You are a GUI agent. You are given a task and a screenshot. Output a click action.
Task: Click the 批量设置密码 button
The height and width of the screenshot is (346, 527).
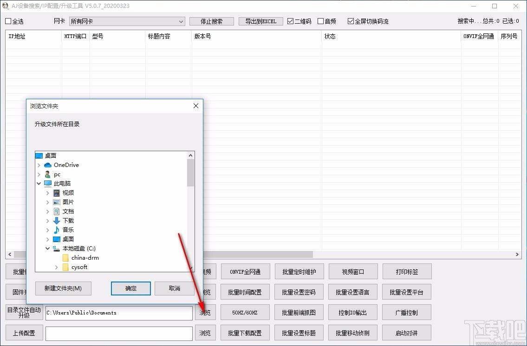[x=299, y=292]
